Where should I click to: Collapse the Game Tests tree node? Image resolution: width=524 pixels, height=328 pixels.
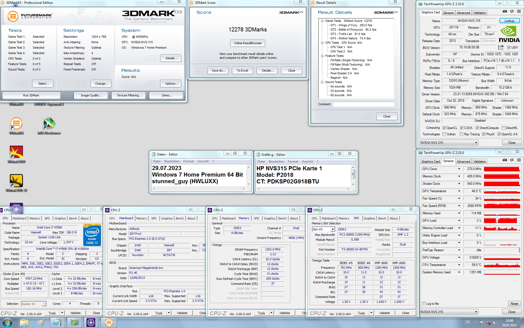point(322,21)
